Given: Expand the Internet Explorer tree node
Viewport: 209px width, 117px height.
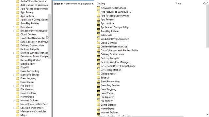Looking at the screenshot, I should coord(14,101).
